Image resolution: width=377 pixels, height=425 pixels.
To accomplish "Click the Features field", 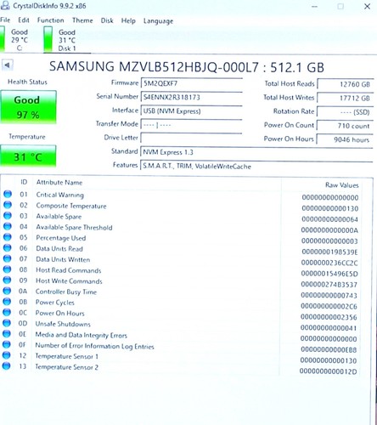I will [x=256, y=166].
